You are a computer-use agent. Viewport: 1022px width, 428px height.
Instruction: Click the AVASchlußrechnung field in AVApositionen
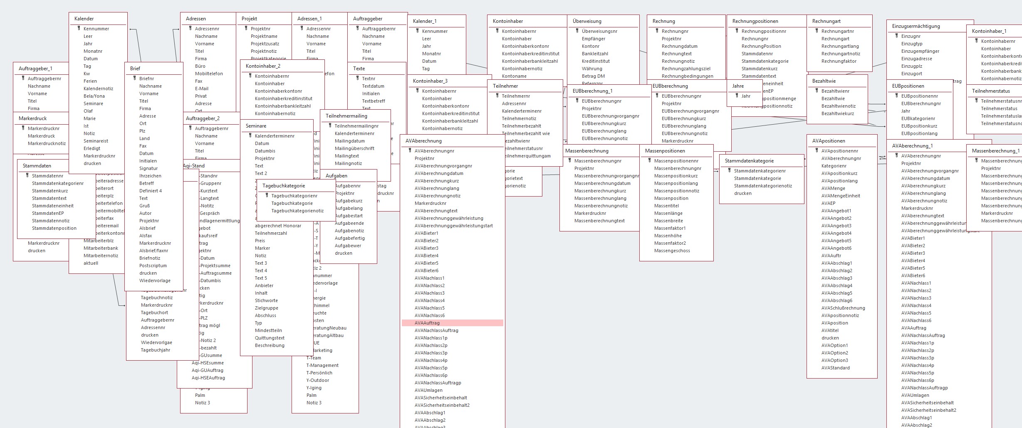(843, 308)
